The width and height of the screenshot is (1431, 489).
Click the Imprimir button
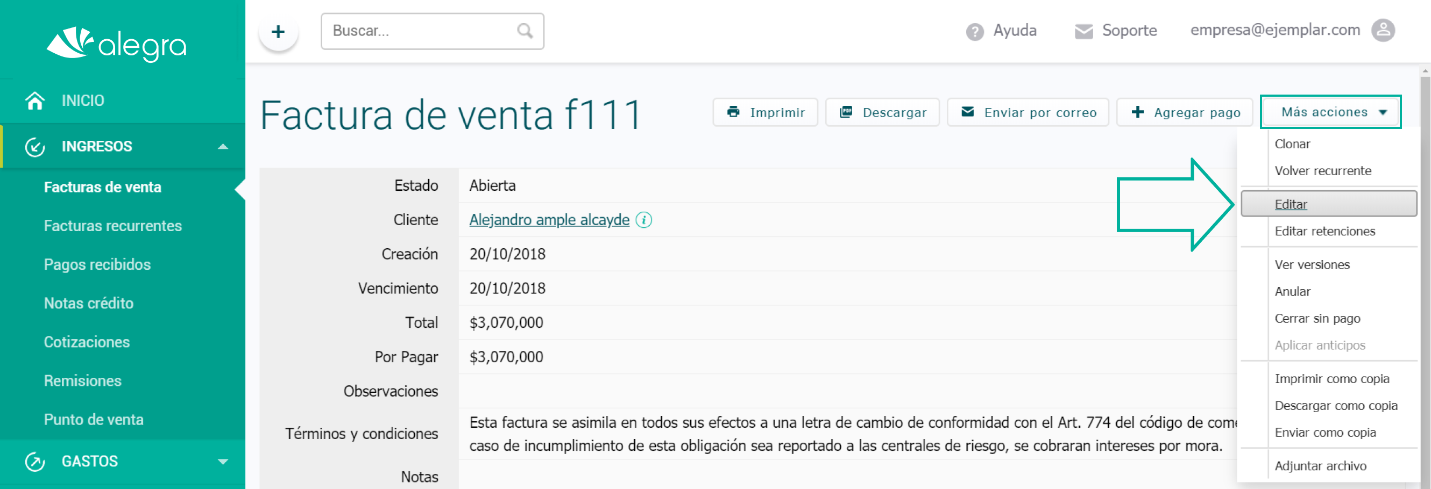(x=765, y=113)
